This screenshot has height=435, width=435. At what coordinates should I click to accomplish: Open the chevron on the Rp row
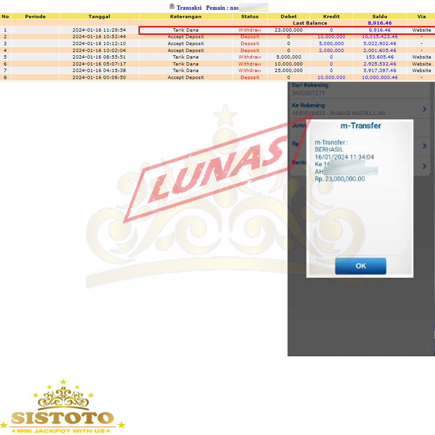[425, 146]
